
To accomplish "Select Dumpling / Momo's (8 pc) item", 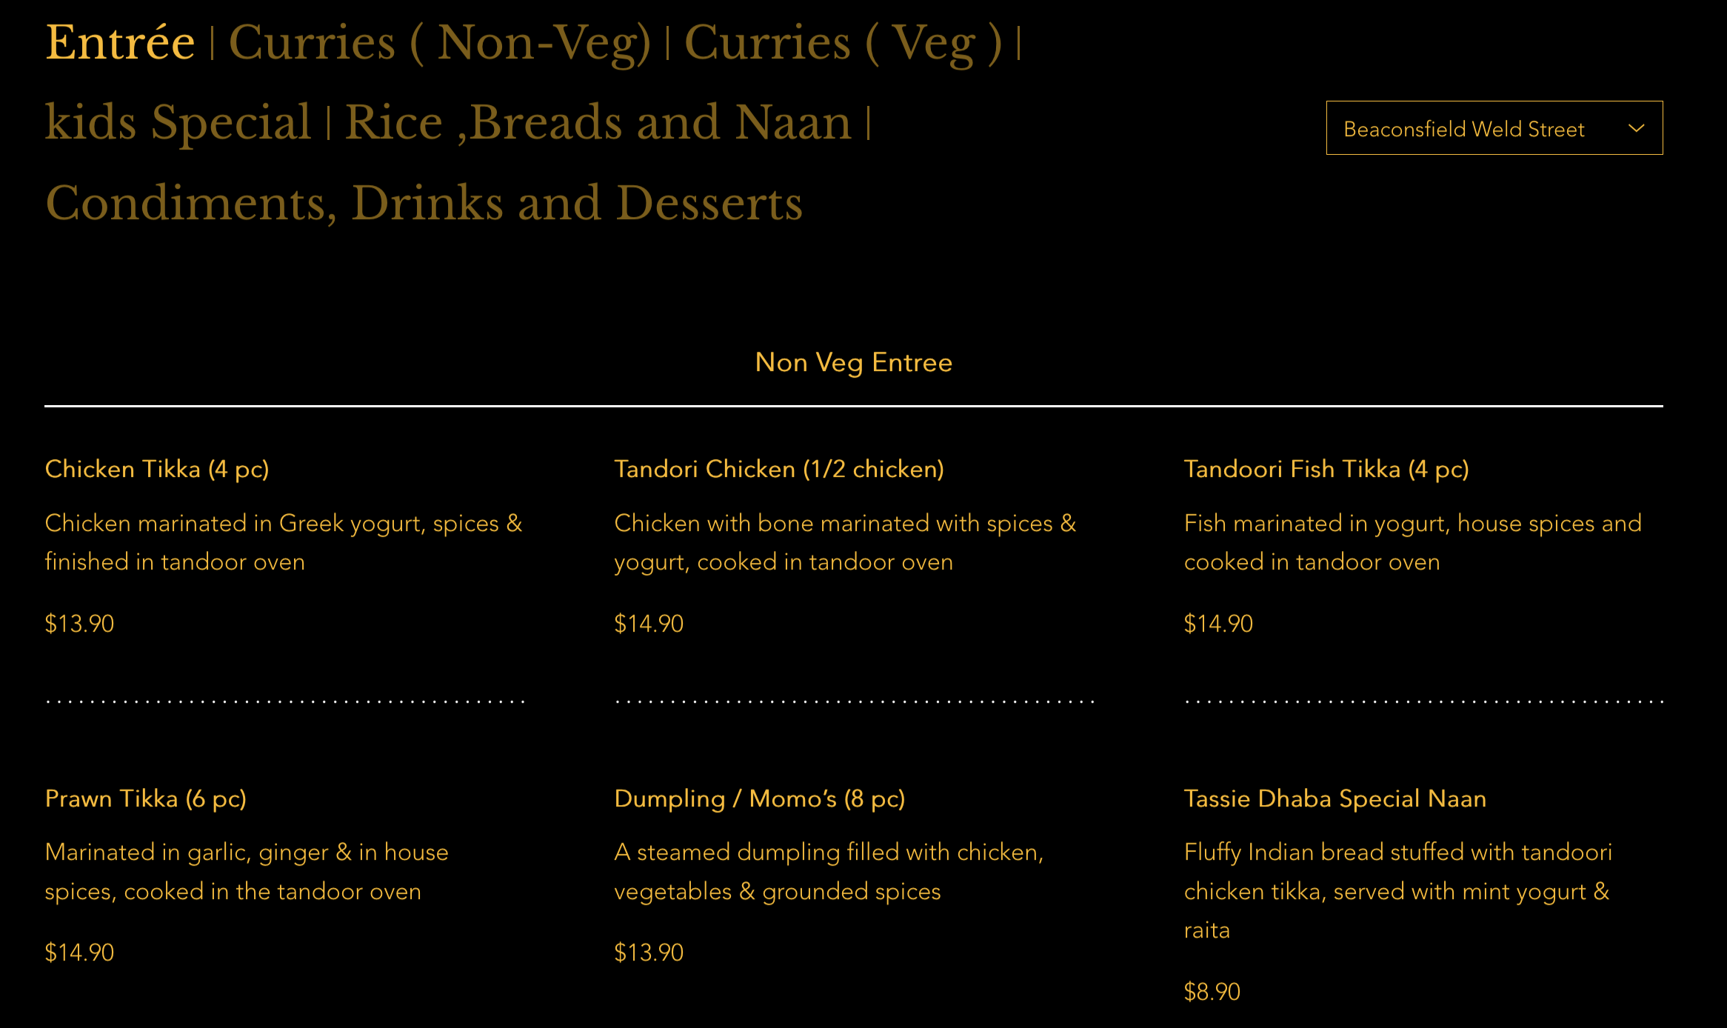I will [760, 798].
